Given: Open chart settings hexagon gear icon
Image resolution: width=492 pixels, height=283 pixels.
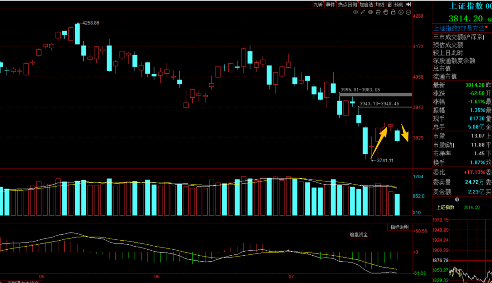Looking at the screenshot, I should [355, 12].
